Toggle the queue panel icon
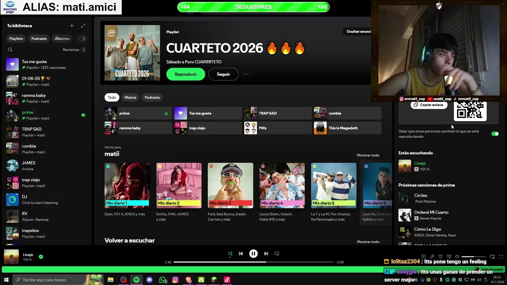This screenshot has height=285, width=507. pyautogui.click(x=440, y=257)
